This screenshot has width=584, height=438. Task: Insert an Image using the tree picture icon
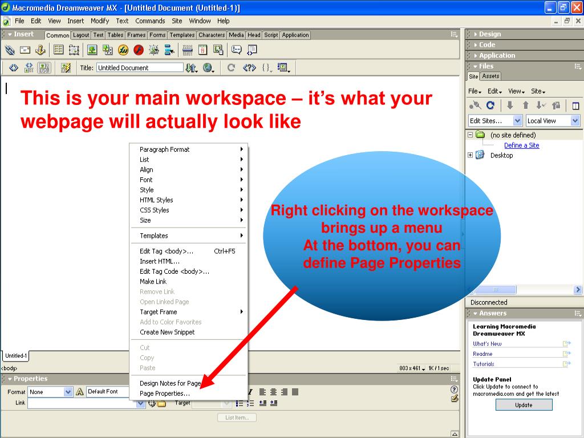click(x=92, y=50)
